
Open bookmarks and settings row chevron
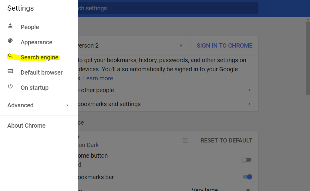click(249, 104)
